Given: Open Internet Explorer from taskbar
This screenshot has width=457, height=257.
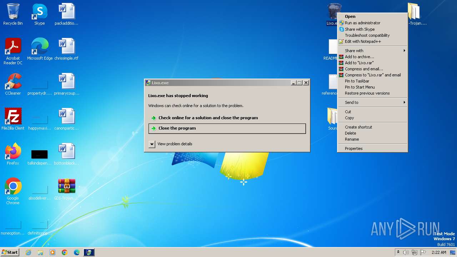Looking at the screenshot, I should 28,252.
